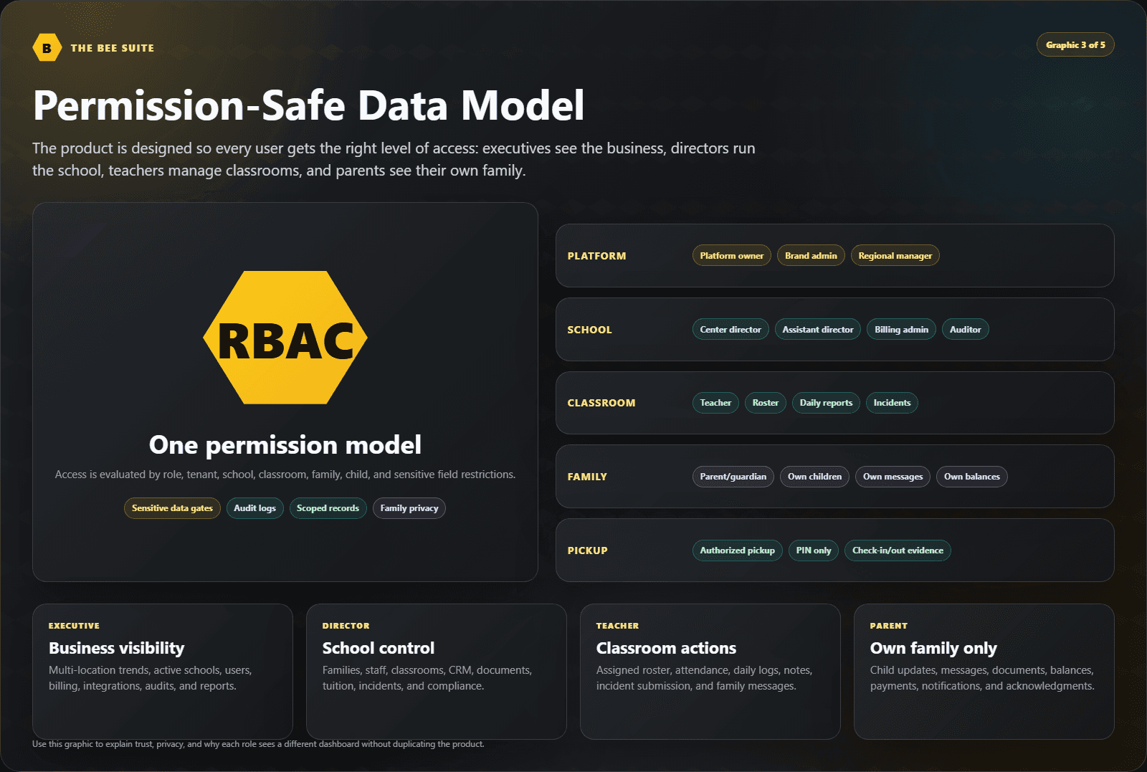Select the Scoped records tag

(x=328, y=508)
